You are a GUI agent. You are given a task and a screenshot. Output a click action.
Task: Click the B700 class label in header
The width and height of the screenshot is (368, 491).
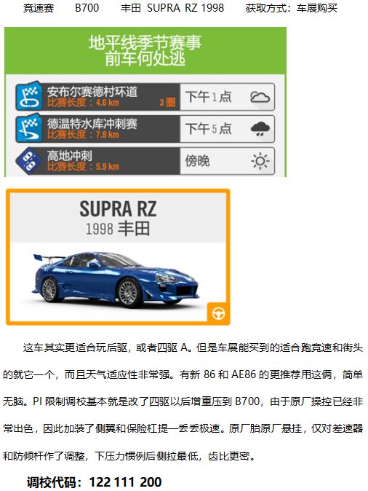tap(87, 8)
